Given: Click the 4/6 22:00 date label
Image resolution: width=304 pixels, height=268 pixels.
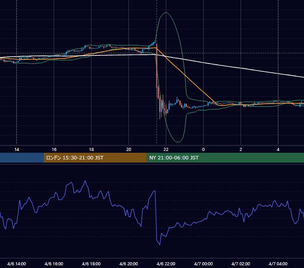Looking at the screenshot, I should (x=166, y=264).
